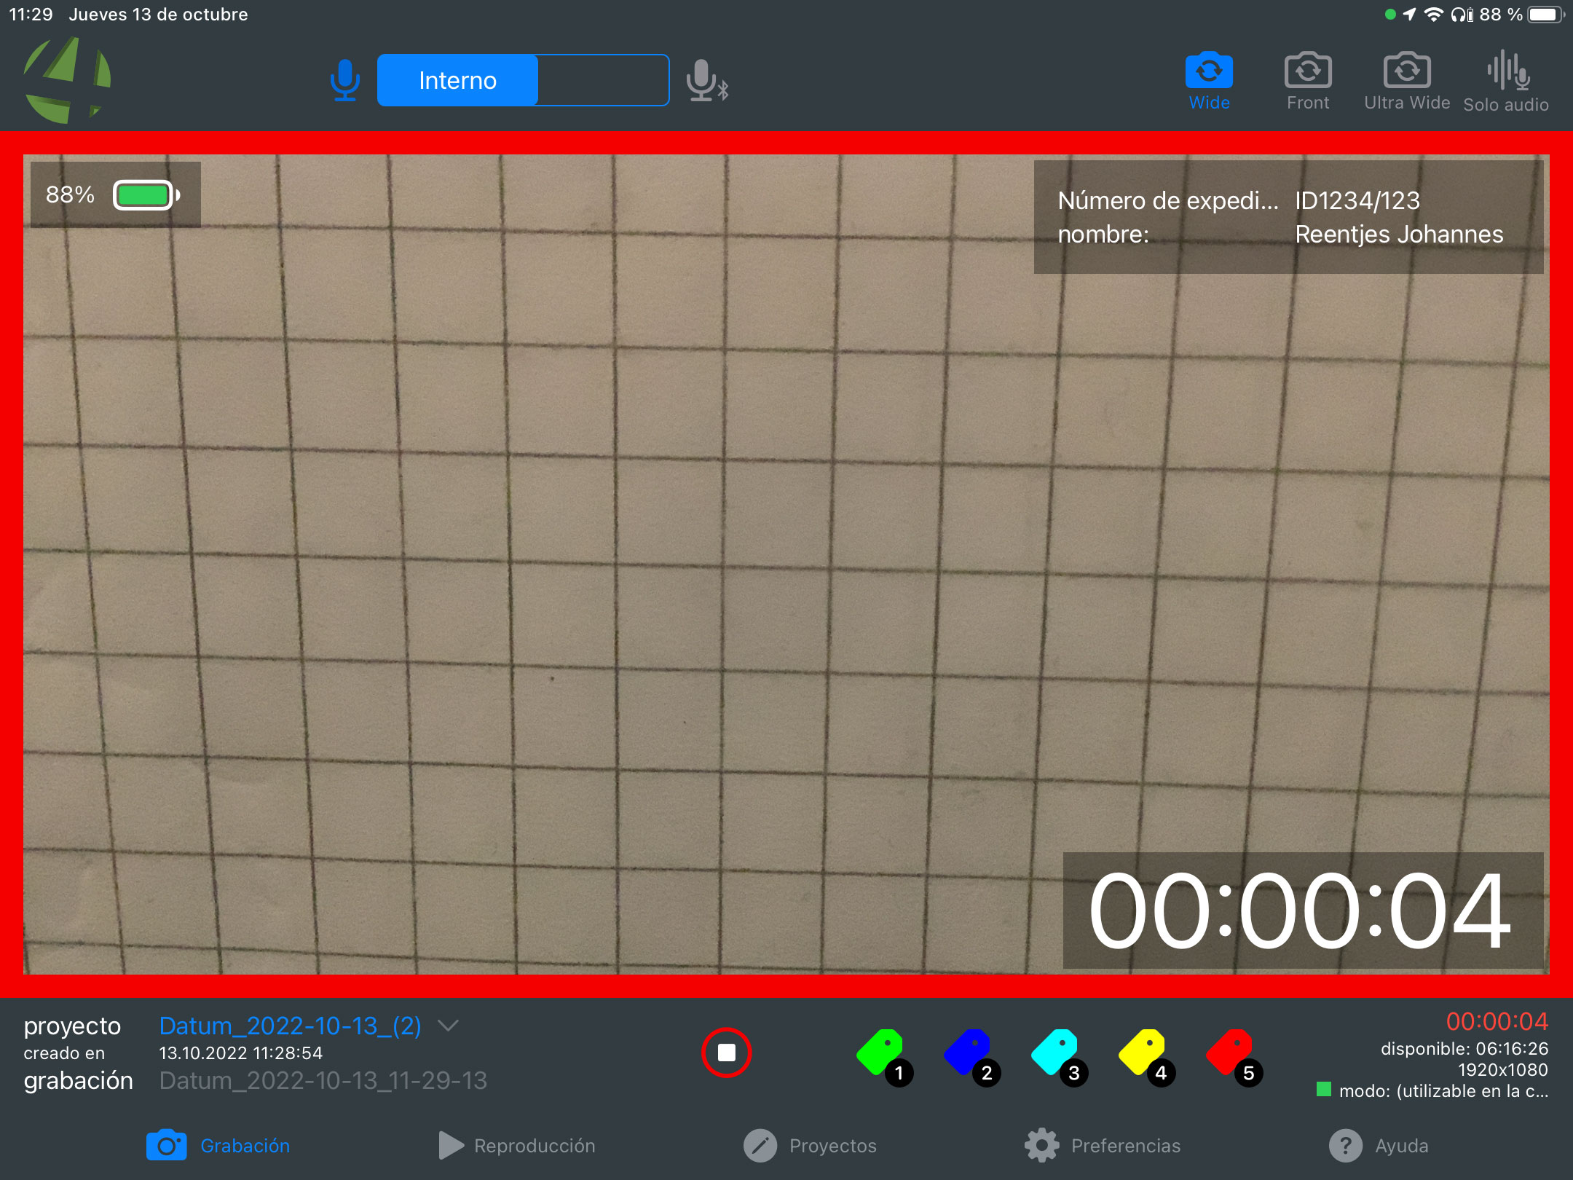Add blue marker tag 2
Image resolution: width=1573 pixels, height=1180 pixels.
[971, 1057]
